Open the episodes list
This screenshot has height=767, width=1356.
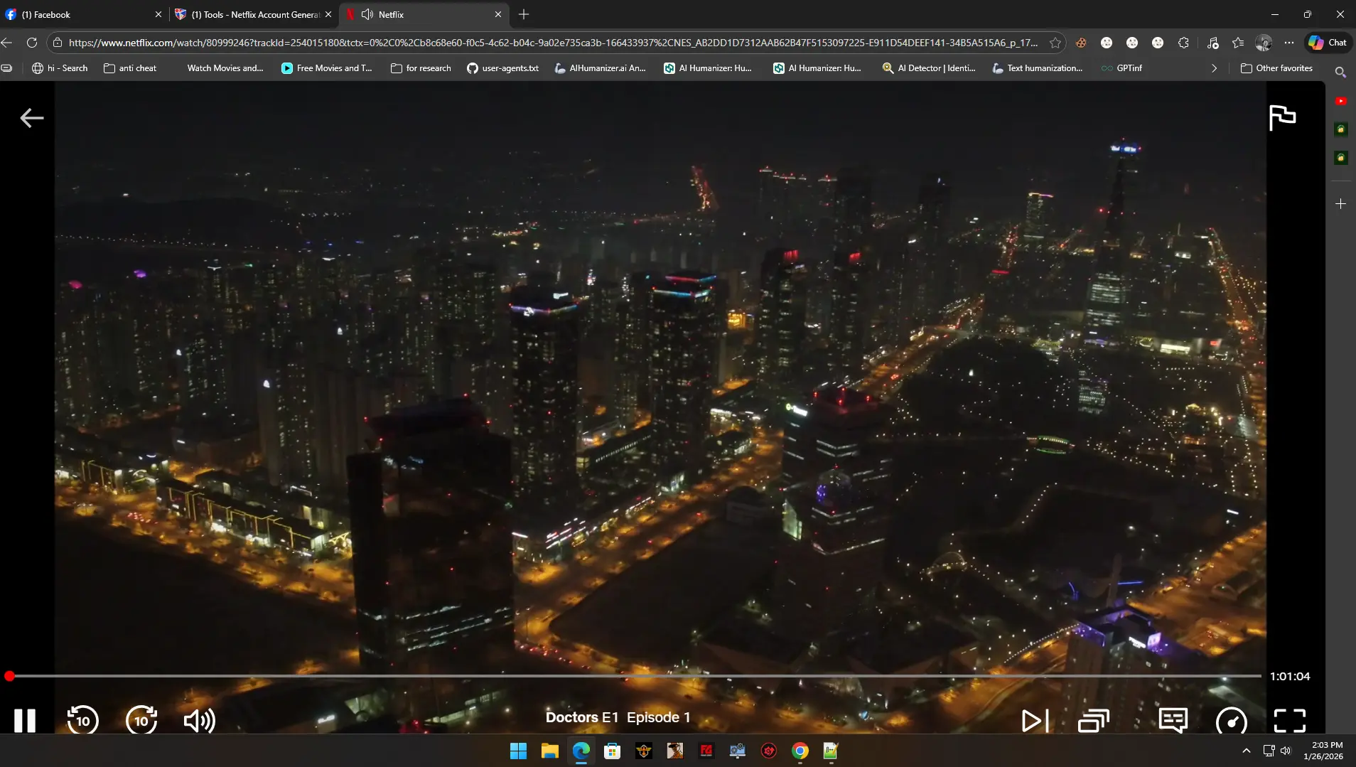point(1093,720)
